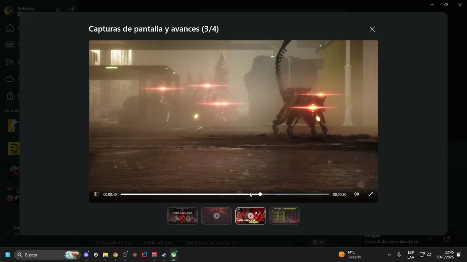Seek the video progress bar handle

pyautogui.click(x=260, y=194)
